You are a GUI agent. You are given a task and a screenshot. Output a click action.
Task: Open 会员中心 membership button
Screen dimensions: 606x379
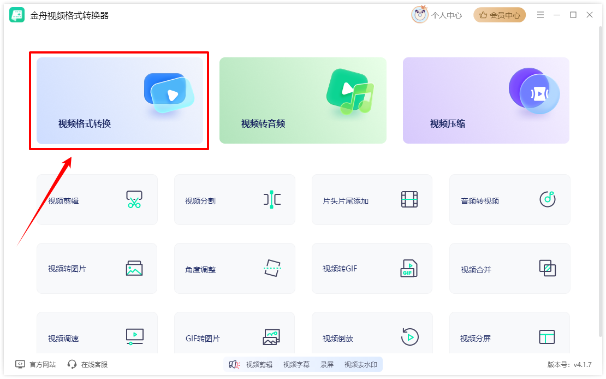pyautogui.click(x=500, y=15)
